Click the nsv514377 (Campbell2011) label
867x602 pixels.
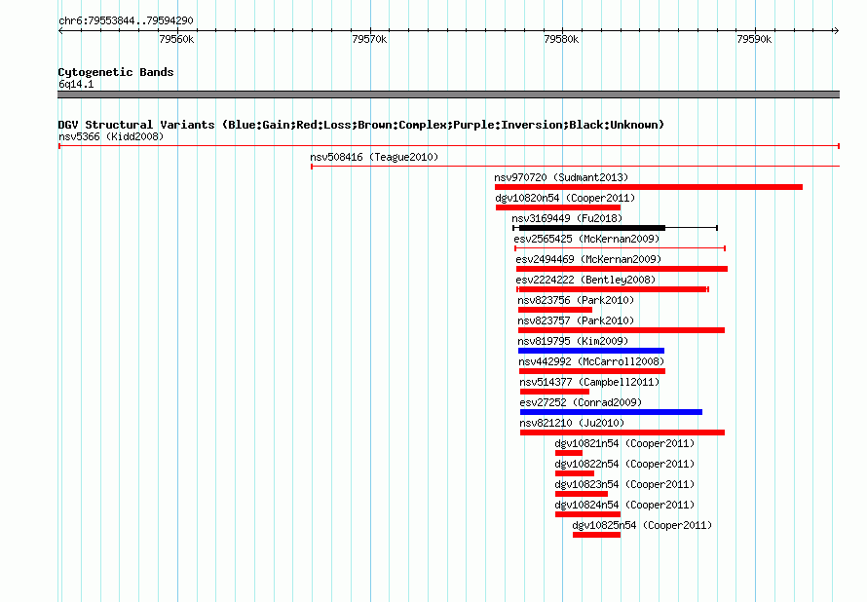[589, 382]
